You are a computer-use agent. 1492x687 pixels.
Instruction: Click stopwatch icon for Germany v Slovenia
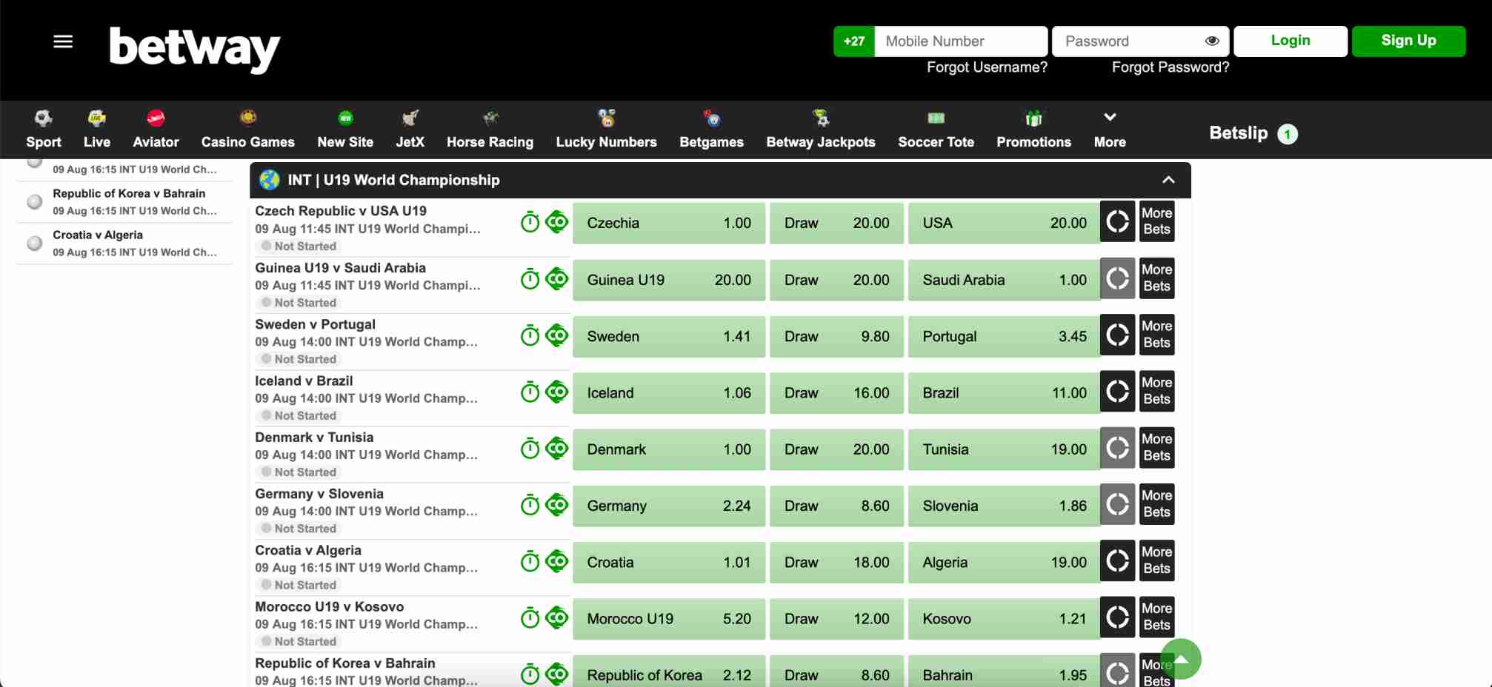coord(530,505)
